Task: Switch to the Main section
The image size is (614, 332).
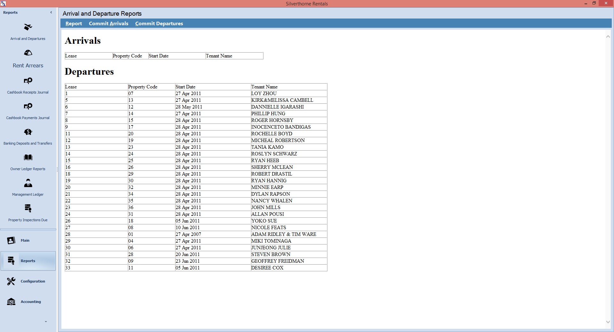Action: coord(25,240)
